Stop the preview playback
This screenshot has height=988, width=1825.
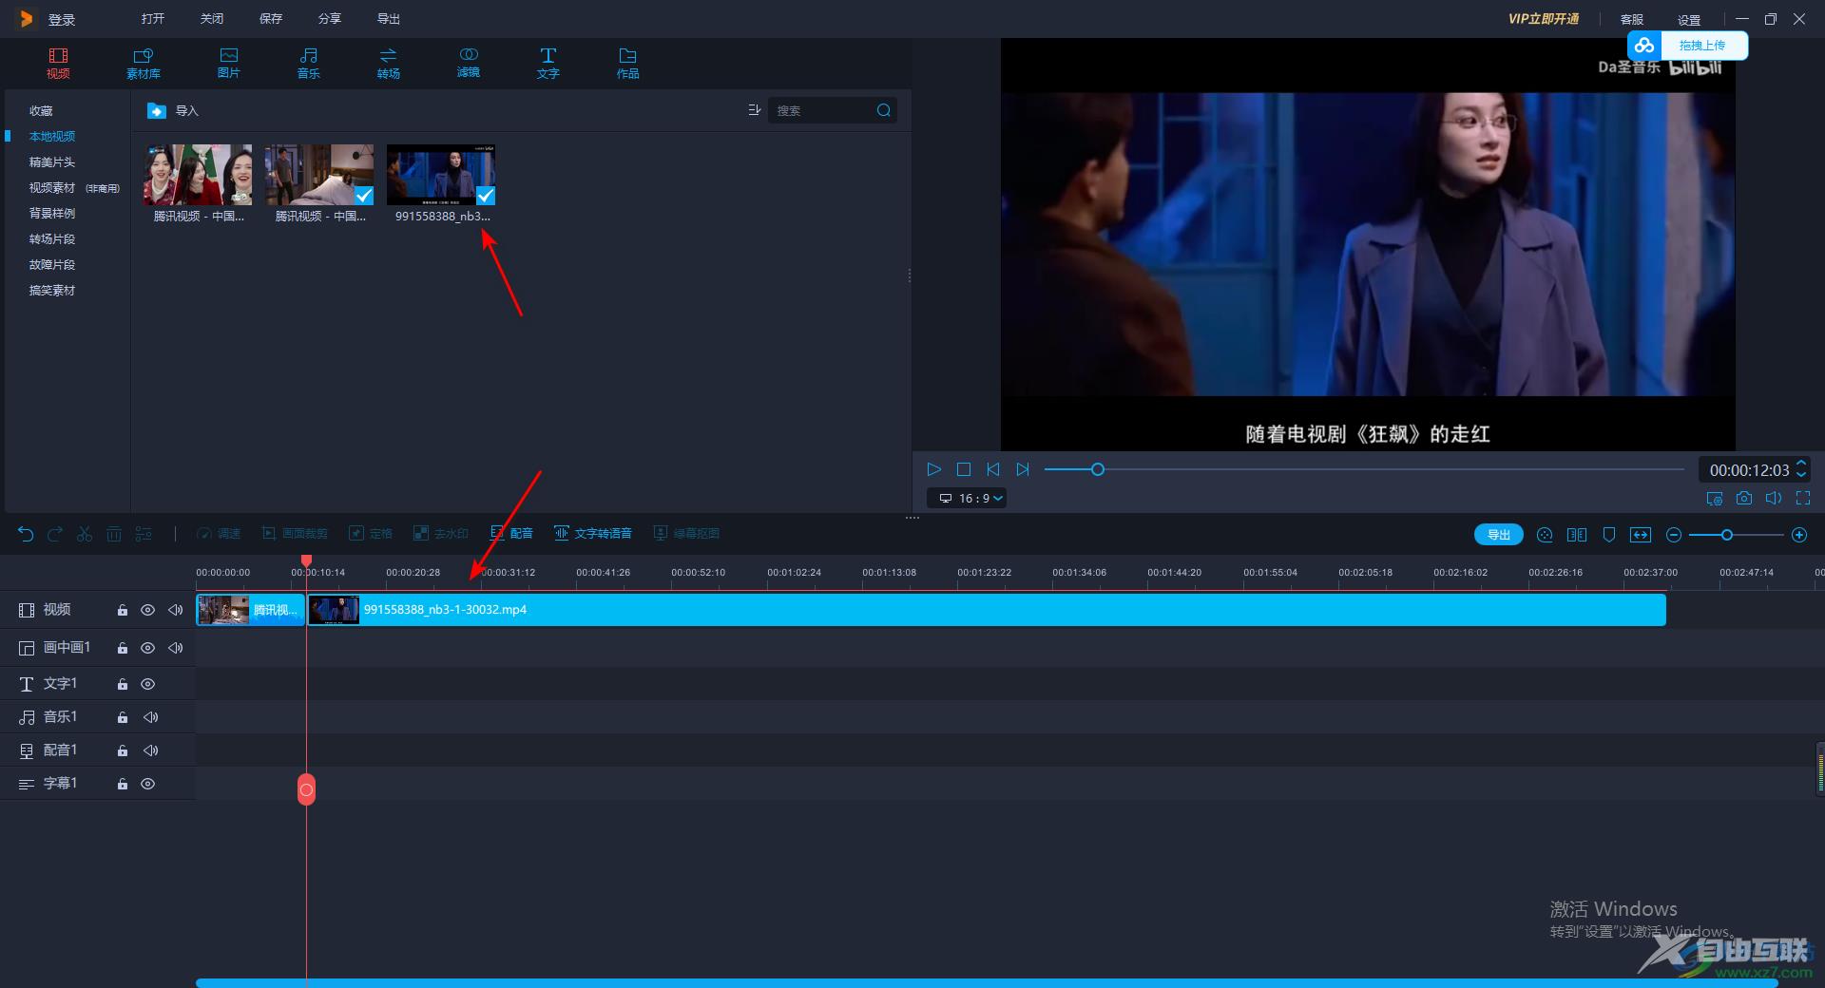963,469
